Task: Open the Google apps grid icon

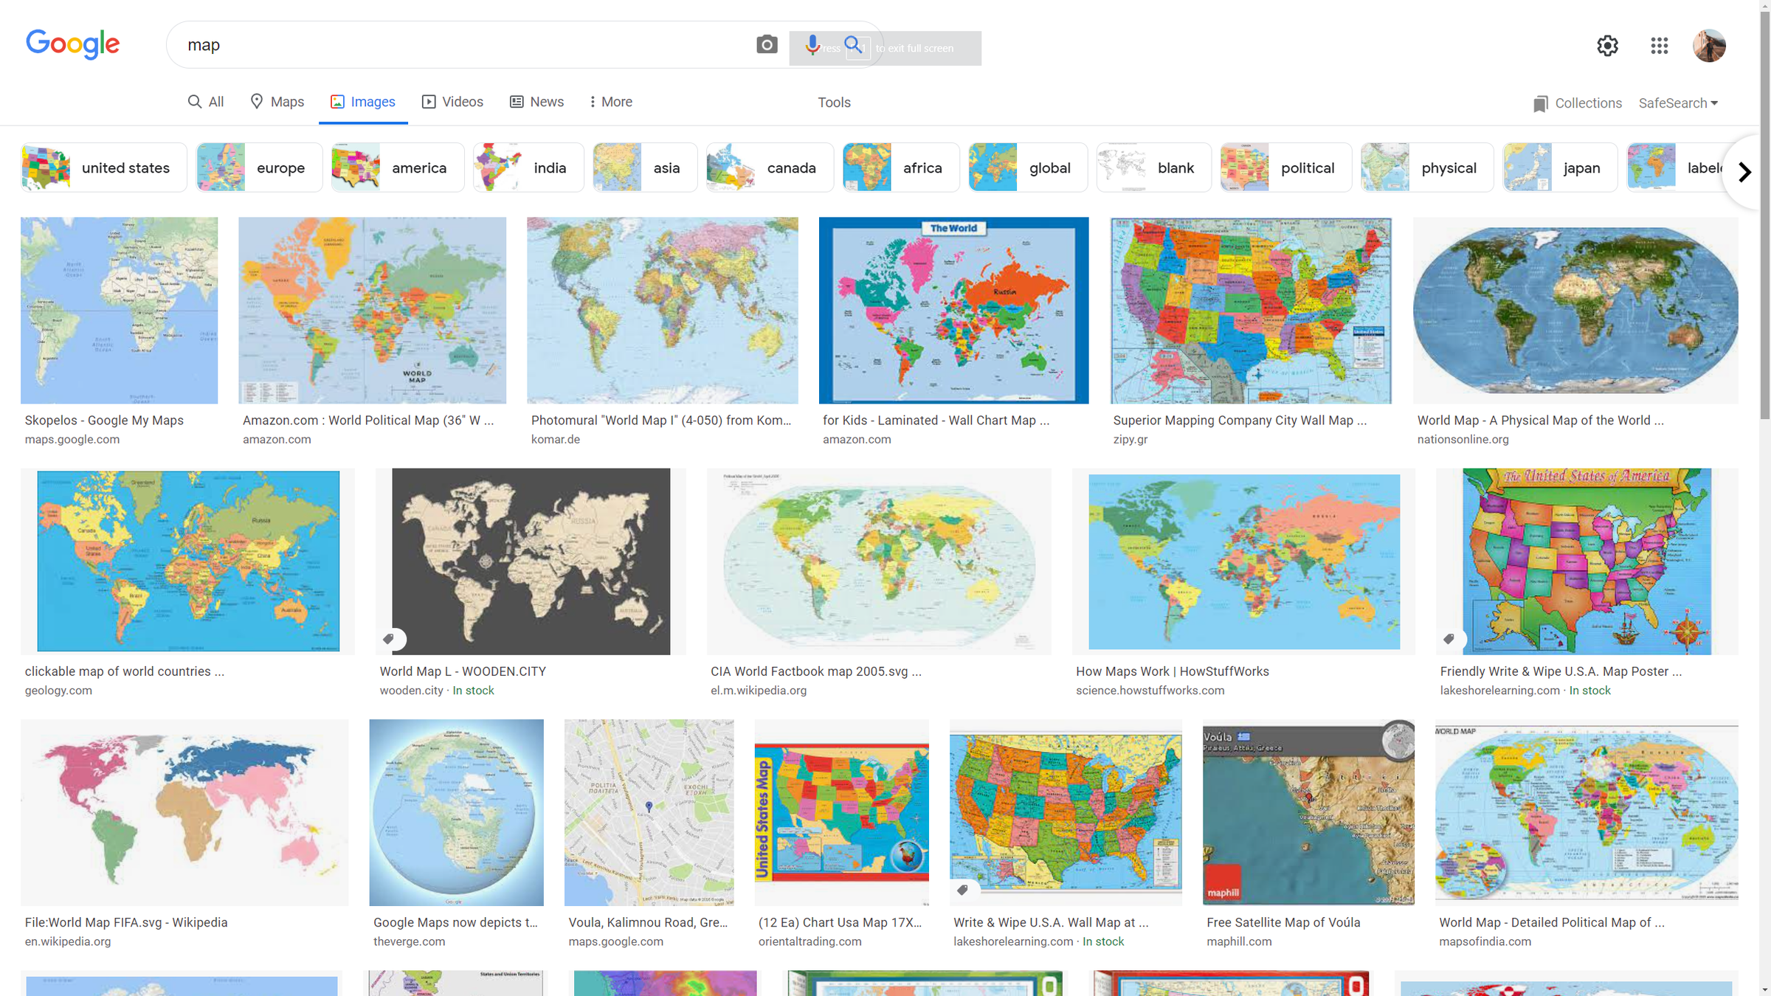Action: coord(1659,46)
